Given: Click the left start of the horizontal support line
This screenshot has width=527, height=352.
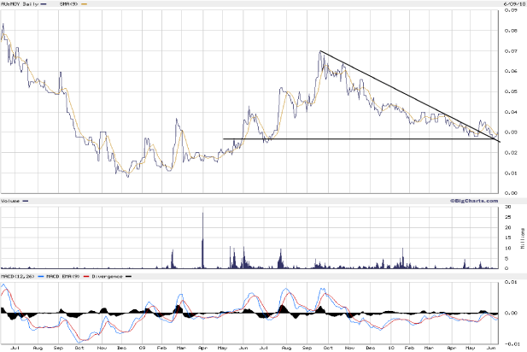Looking at the screenshot, I should (224, 139).
